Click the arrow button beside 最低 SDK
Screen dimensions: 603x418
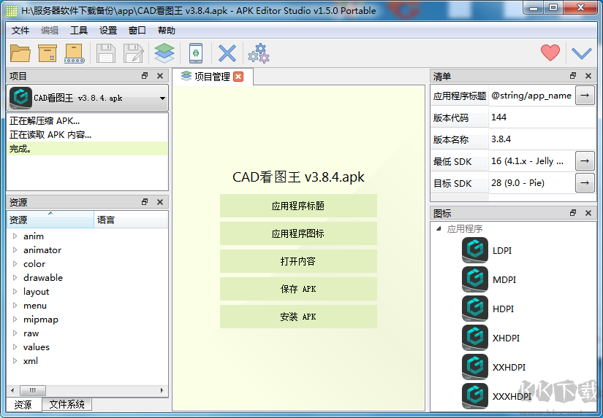[x=585, y=161]
